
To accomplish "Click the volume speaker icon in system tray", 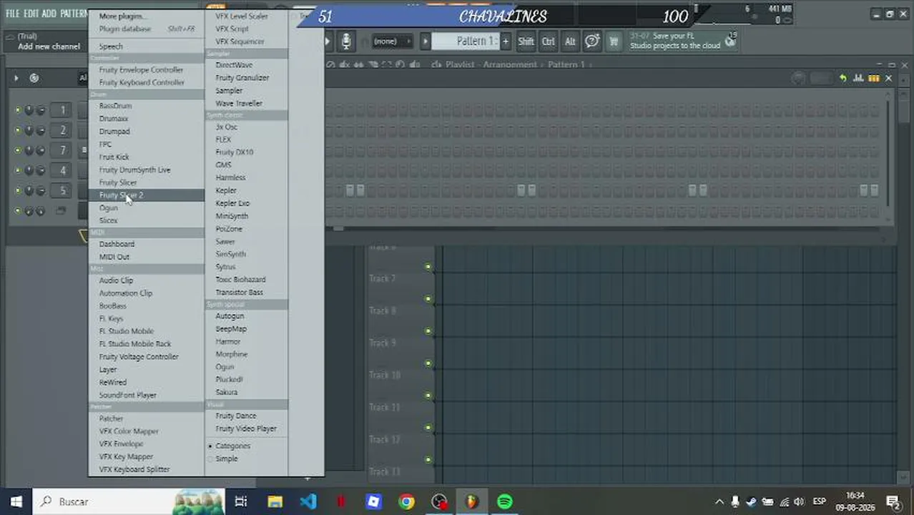I will tap(799, 501).
